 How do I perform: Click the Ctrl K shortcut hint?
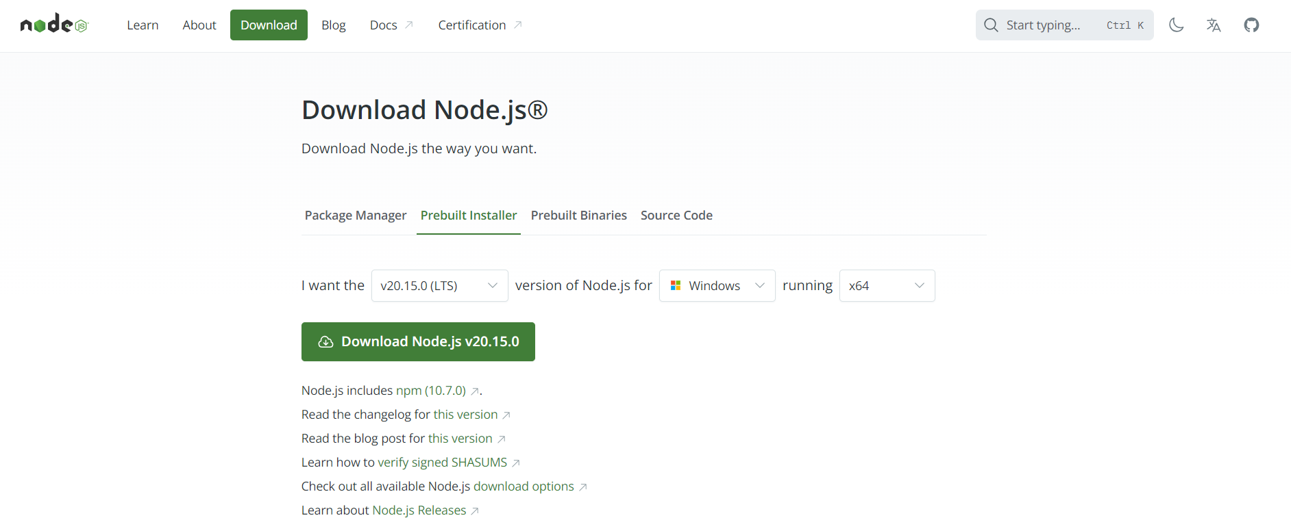pos(1125,25)
